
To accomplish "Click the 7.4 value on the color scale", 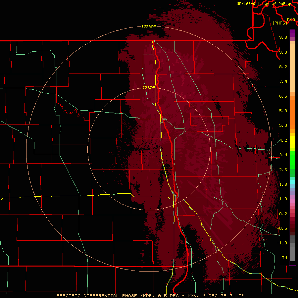I will (283, 81).
